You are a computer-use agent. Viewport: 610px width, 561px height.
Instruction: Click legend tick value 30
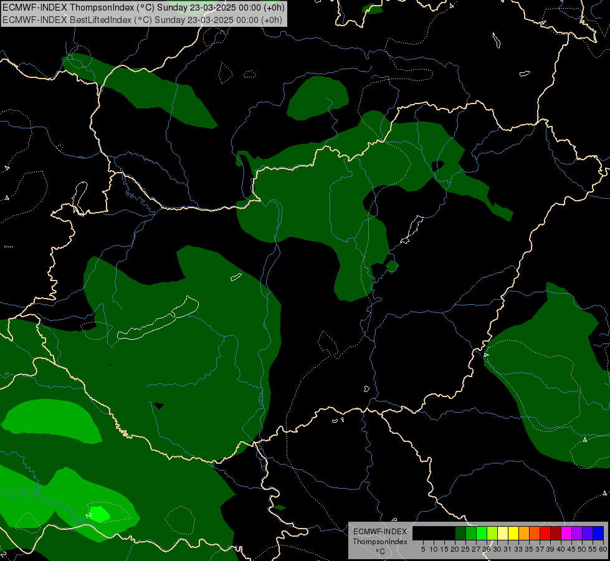coord(497,549)
